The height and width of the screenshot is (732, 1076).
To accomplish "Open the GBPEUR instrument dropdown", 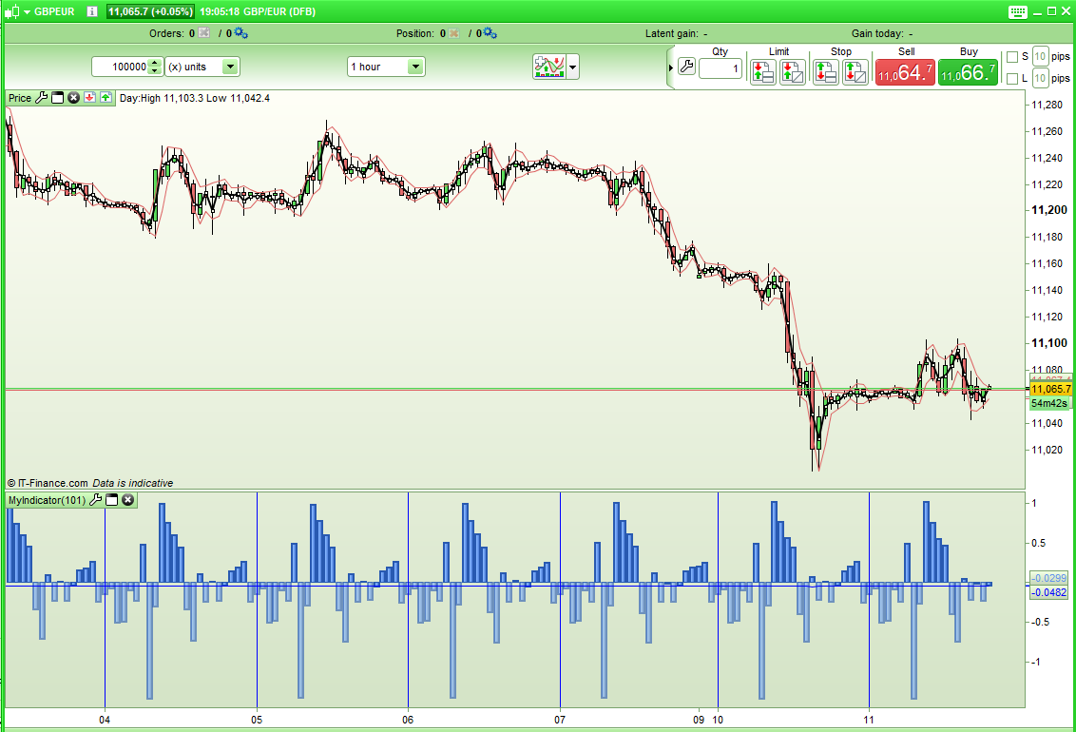I will [x=26, y=11].
